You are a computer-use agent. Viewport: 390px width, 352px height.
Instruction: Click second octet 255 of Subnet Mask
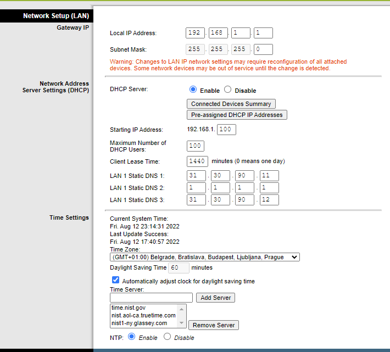218,49
